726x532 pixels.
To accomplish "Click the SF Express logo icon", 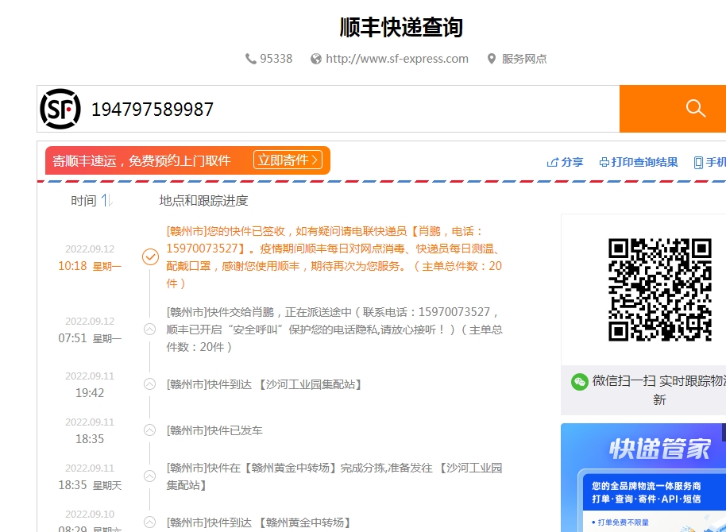I will tap(60, 109).
